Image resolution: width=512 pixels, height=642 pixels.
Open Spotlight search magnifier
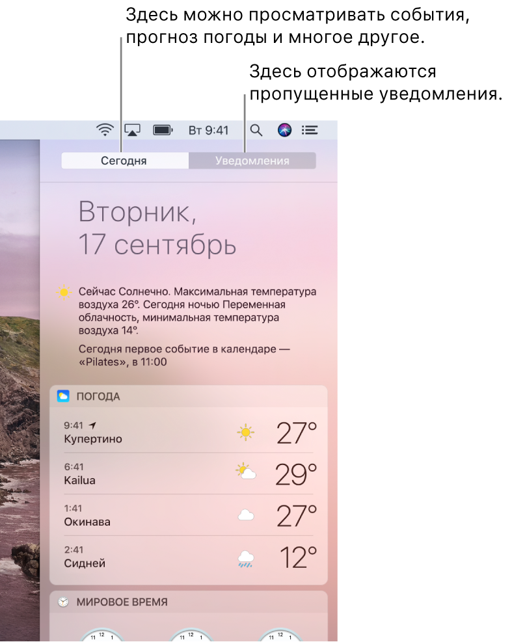click(x=256, y=131)
